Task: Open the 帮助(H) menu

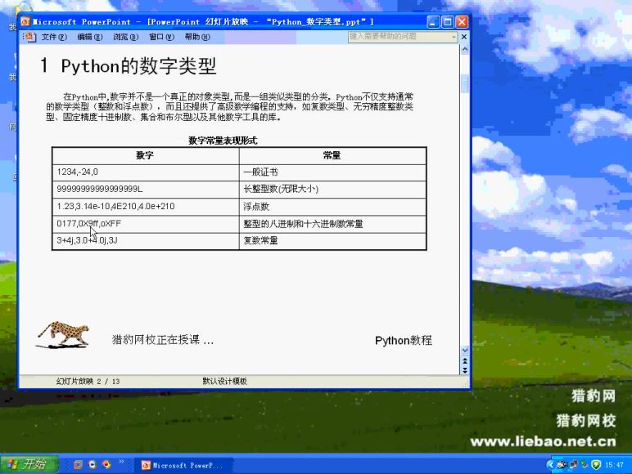Action: point(197,37)
